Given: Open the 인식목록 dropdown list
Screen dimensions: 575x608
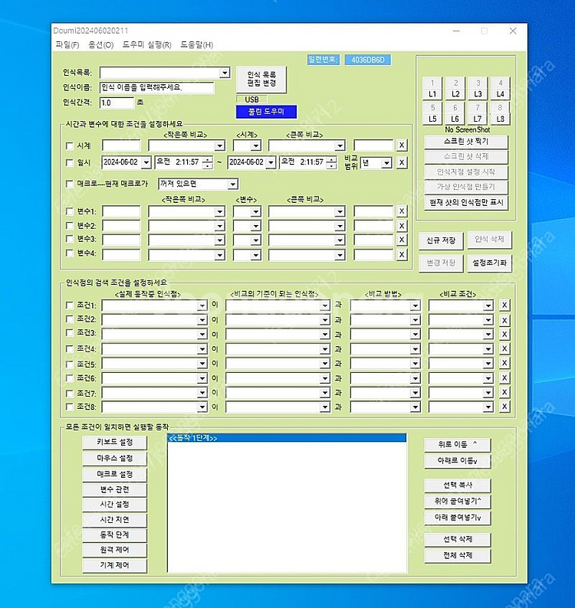Looking at the screenshot, I should (x=225, y=73).
